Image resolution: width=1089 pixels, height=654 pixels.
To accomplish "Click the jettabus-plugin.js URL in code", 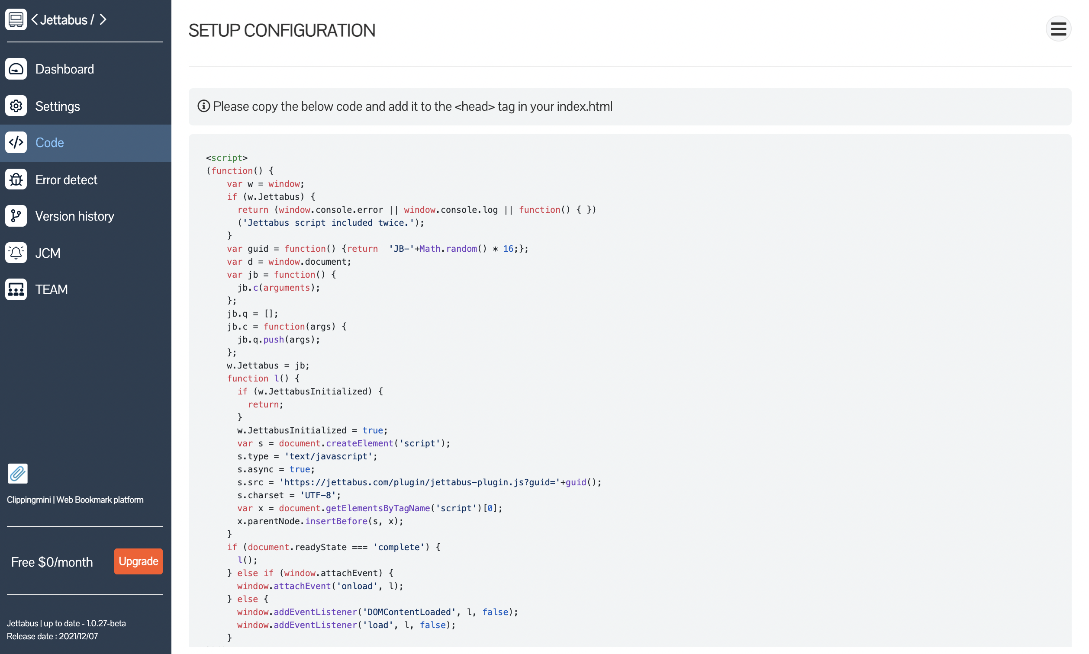I will tap(421, 482).
